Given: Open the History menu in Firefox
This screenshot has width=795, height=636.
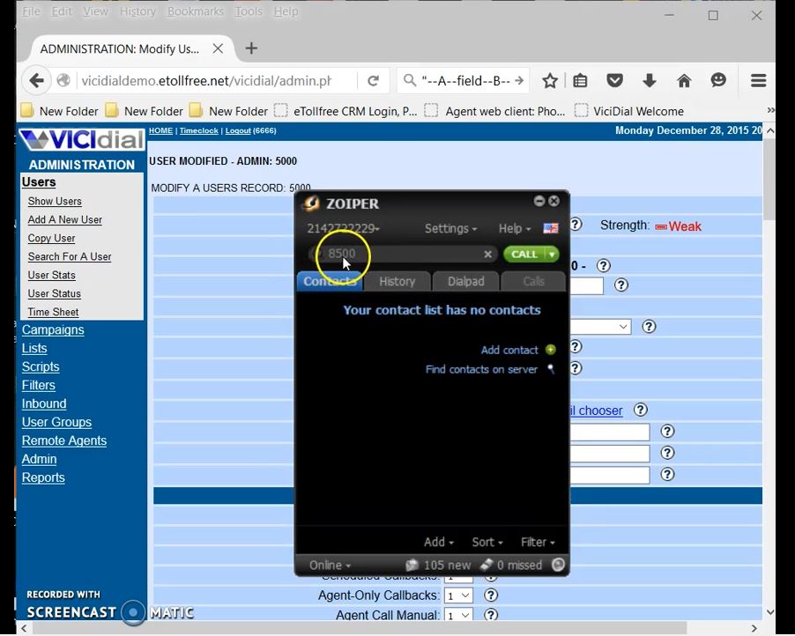Looking at the screenshot, I should (x=137, y=11).
